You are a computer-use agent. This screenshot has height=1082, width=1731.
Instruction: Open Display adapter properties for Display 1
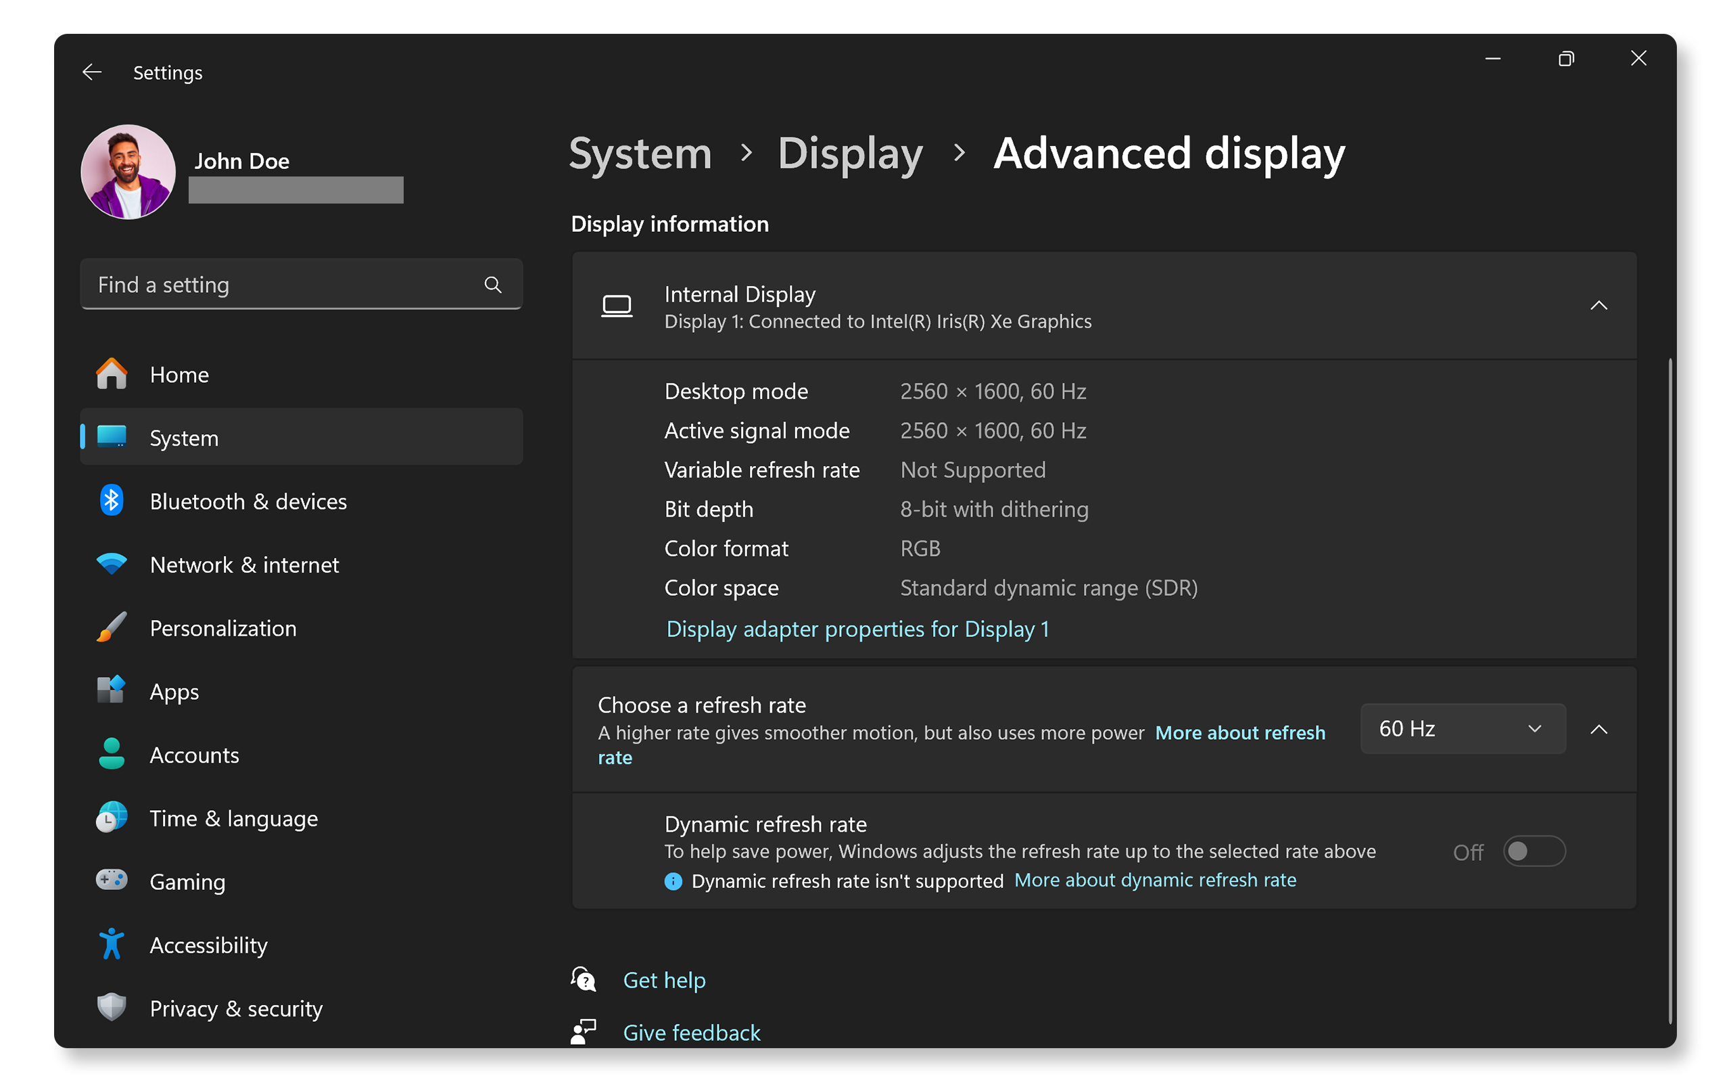coord(857,628)
